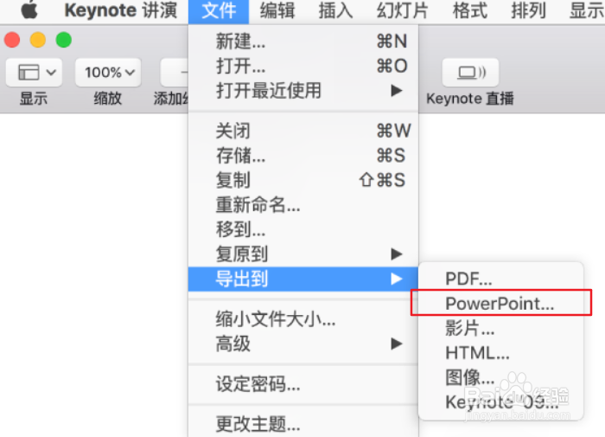605x437 pixels.
Task: Select 移到... menu item
Action: pos(303,229)
